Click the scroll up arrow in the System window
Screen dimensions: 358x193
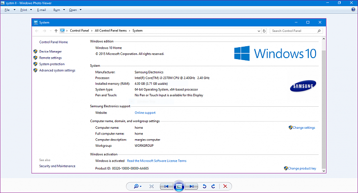tap(324, 39)
